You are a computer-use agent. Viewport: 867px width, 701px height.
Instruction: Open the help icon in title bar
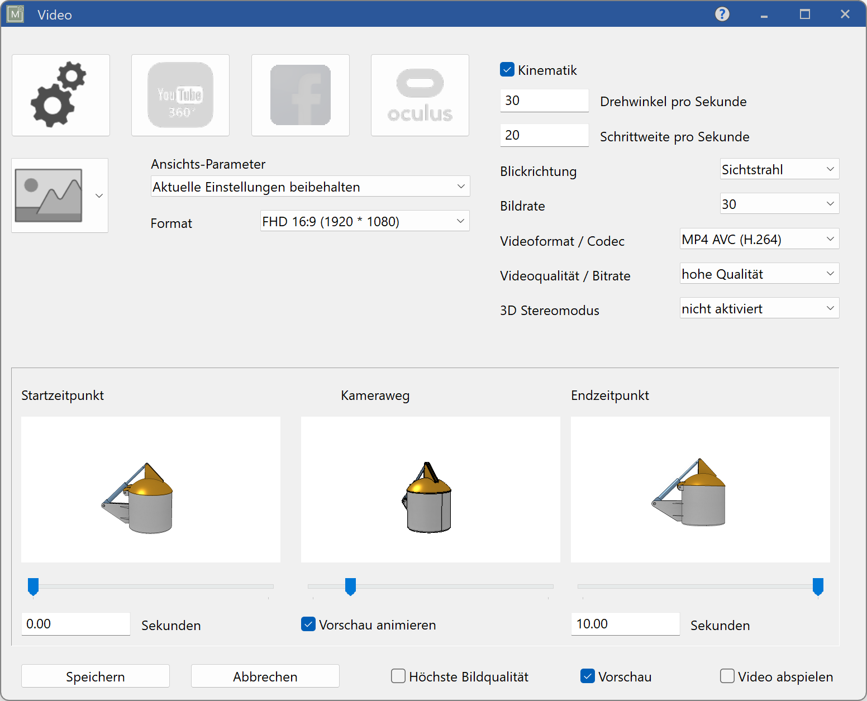click(x=722, y=14)
